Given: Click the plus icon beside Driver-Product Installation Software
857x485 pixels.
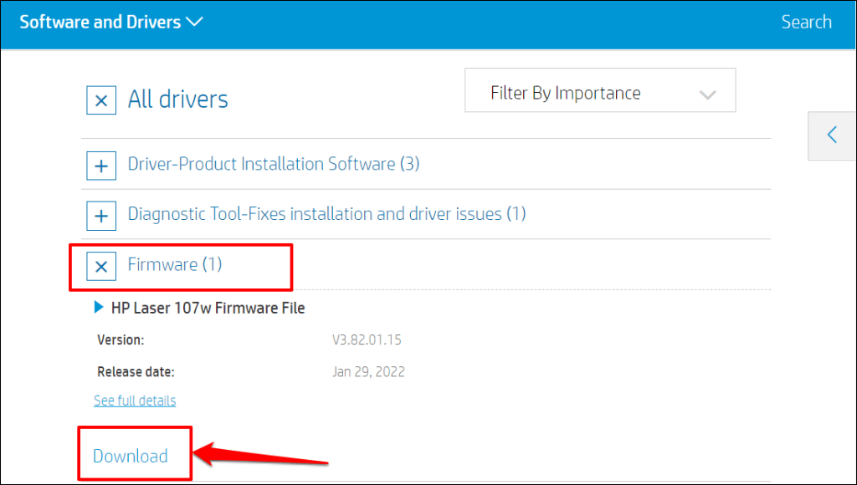Looking at the screenshot, I should [x=101, y=166].
